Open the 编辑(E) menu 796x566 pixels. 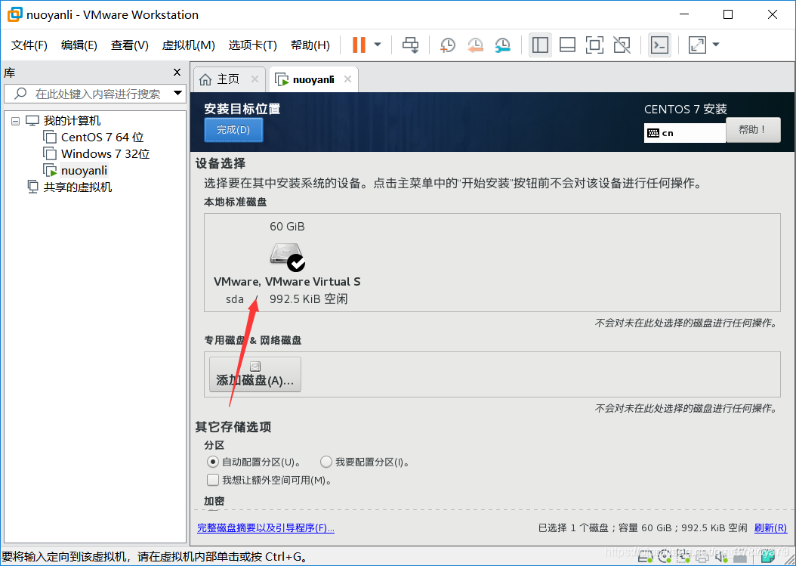(79, 45)
